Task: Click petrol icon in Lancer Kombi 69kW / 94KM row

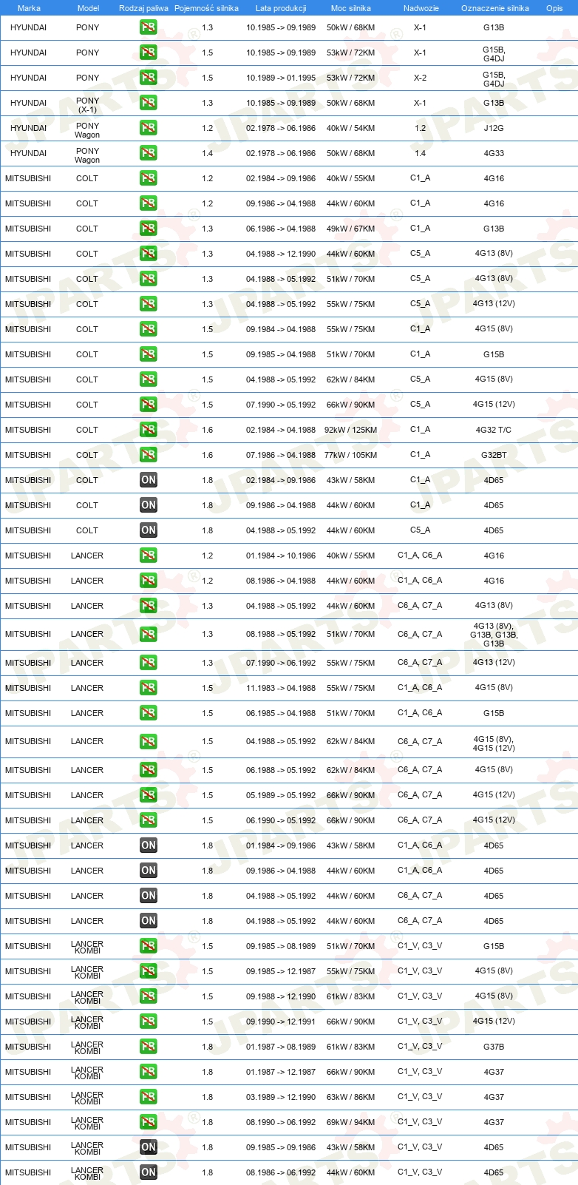Action: click(149, 1122)
